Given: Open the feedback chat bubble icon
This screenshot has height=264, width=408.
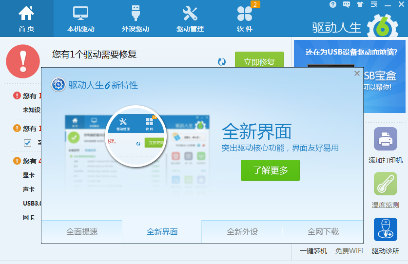Looking at the screenshot, I should (x=347, y=4).
